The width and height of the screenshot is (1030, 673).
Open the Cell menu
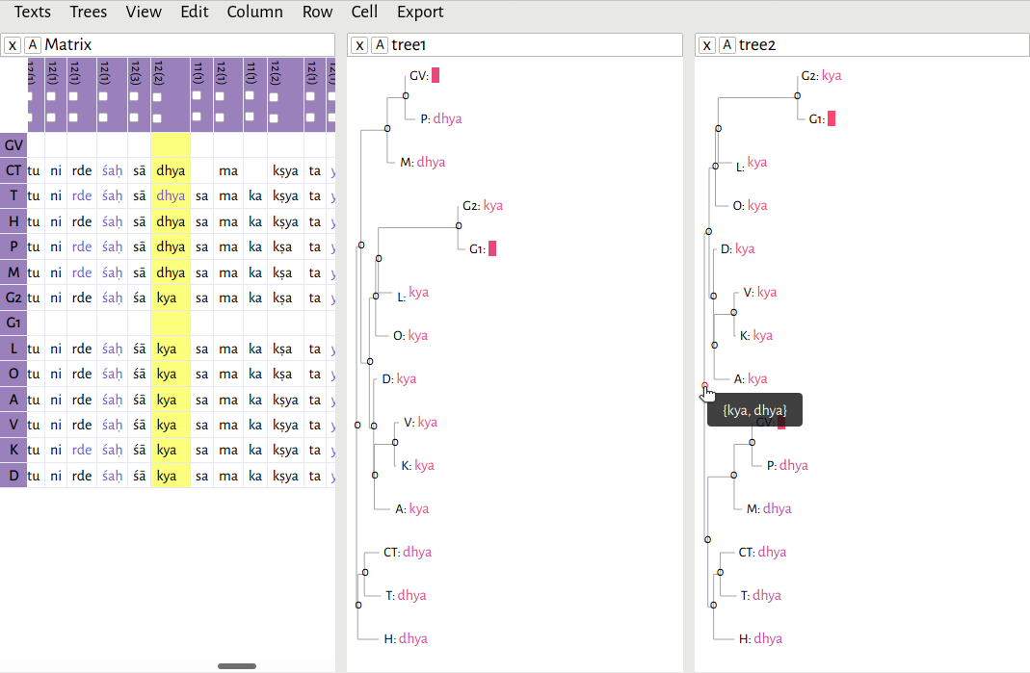pyautogui.click(x=364, y=13)
